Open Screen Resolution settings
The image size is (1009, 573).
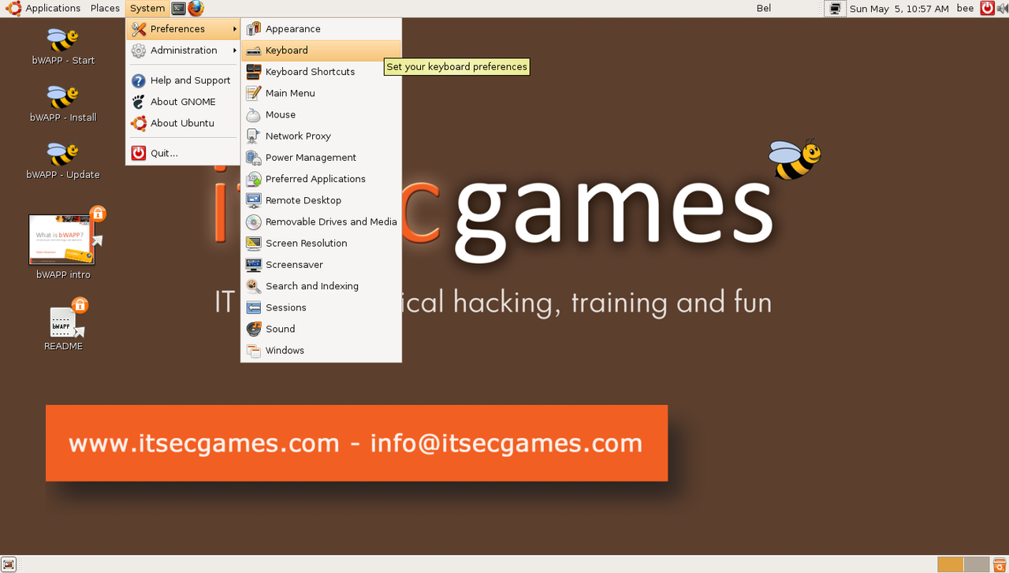[321, 243]
